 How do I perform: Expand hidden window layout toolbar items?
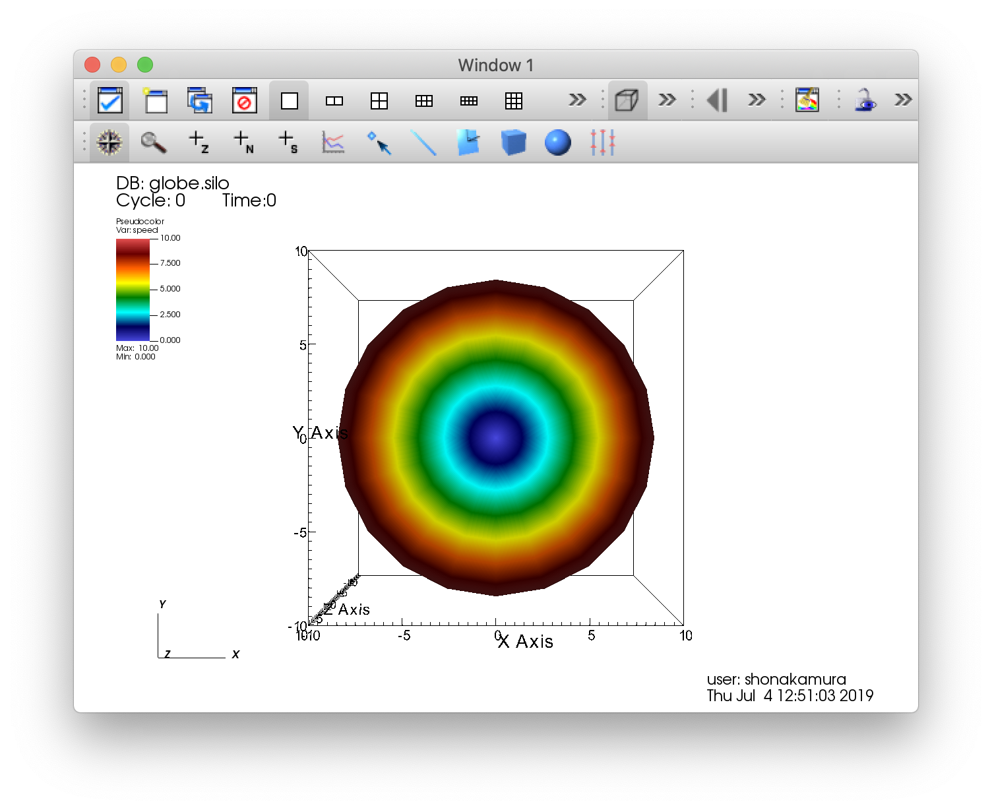(x=577, y=100)
